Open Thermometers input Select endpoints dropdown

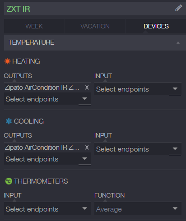[47, 209]
